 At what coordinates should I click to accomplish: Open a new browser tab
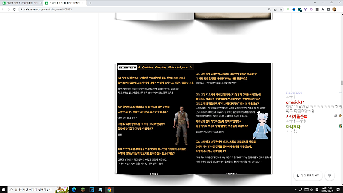coord(90,3)
